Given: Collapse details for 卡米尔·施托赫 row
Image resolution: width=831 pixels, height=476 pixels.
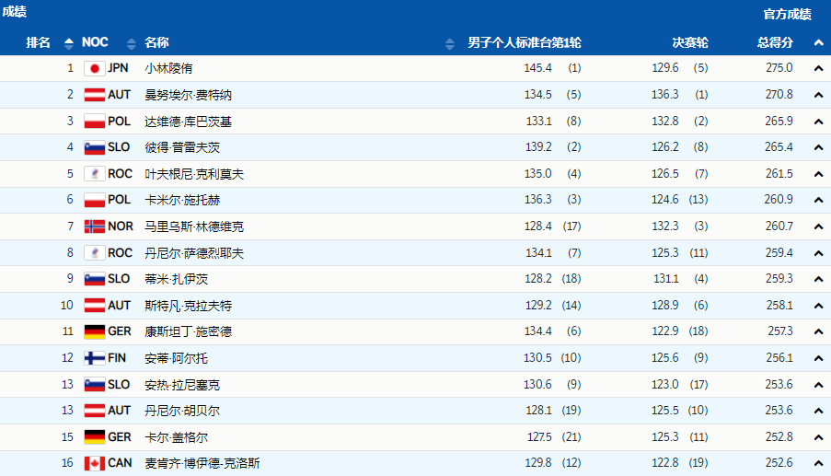Looking at the screenshot, I should tap(818, 200).
